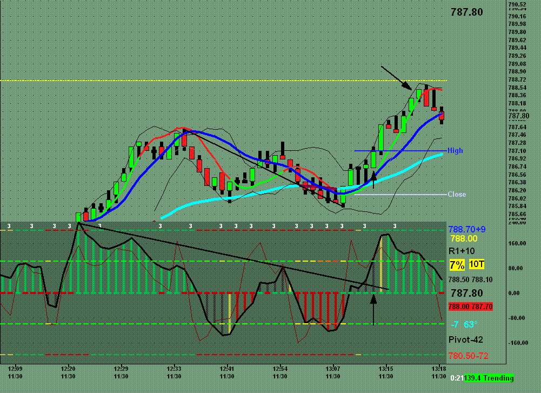Click the "789.62" price axis label
The height and width of the screenshot is (393, 541).
[517, 39]
